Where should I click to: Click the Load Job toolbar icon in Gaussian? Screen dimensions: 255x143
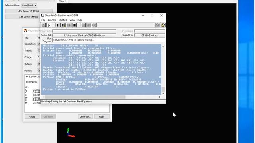43,25
